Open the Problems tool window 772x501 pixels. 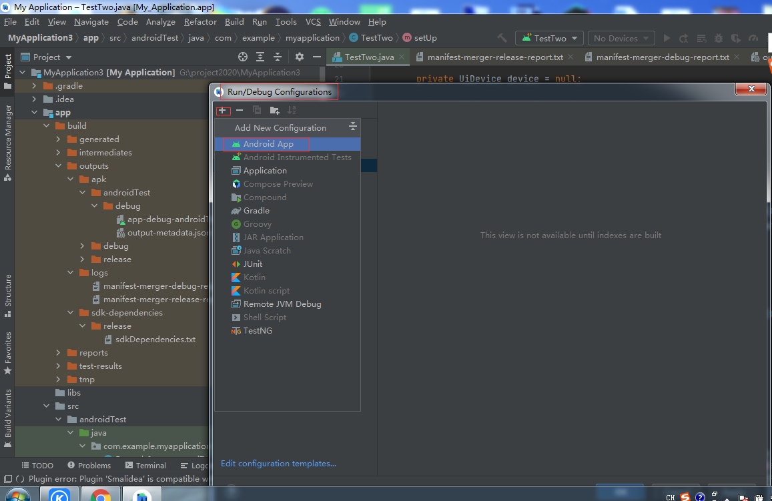[x=89, y=465]
